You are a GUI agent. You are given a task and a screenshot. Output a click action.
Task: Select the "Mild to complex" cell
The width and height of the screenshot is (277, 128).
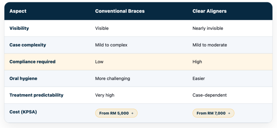tap(111, 45)
